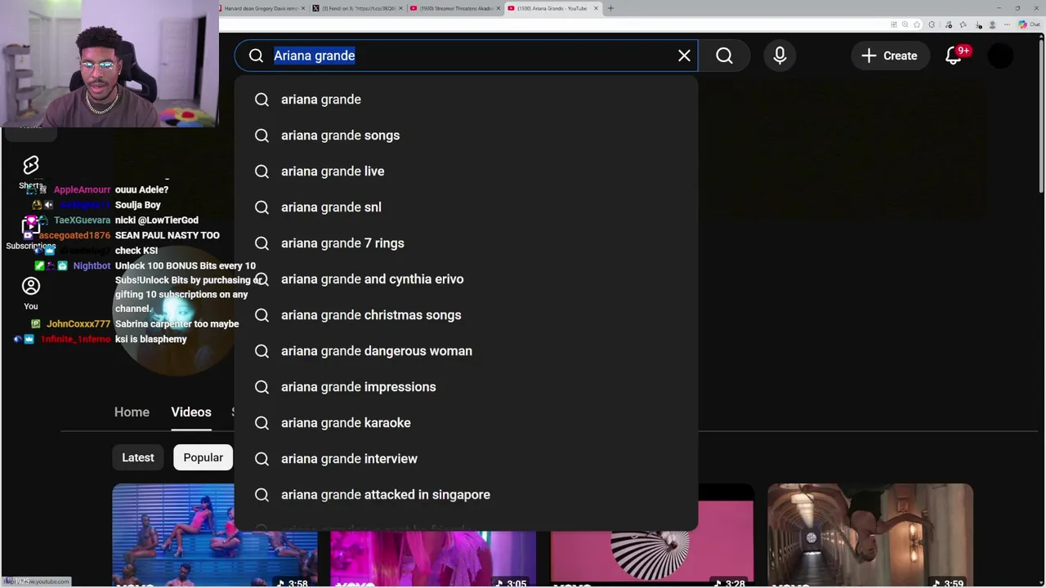Pick "ariana grande and cynthia erivo" suggestion

pyautogui.click(x=466, y=279)
